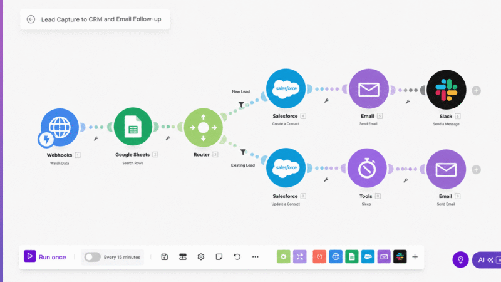Open the lightbulb help button
The height and width of the screenshot is (282, 501).
click(x=460, y=259)
